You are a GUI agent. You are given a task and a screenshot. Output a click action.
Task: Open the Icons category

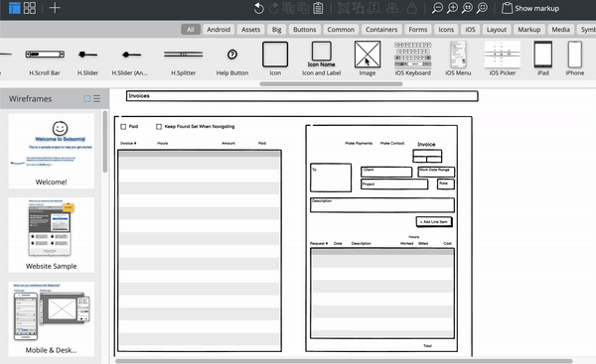(x=446, y=29)
